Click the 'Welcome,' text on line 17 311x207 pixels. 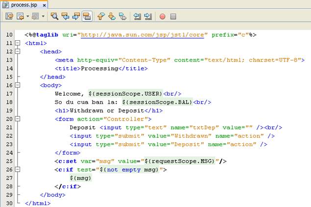[x=70, y=94]
